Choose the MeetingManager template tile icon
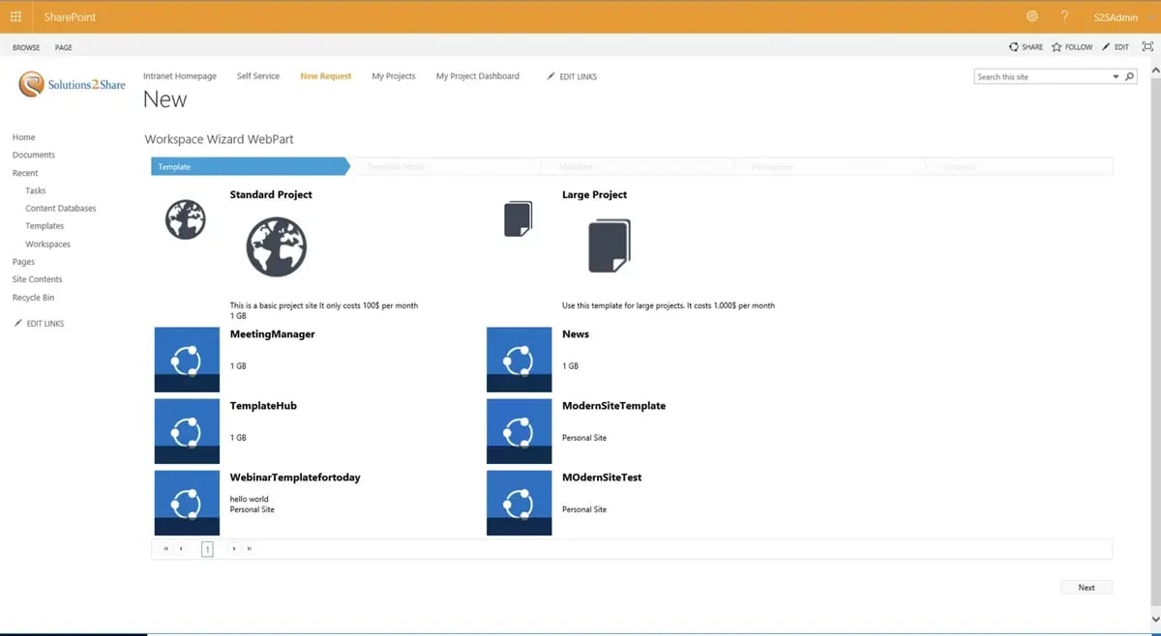The width and height of the screenshot is (1161, 636). coord(187,360)
